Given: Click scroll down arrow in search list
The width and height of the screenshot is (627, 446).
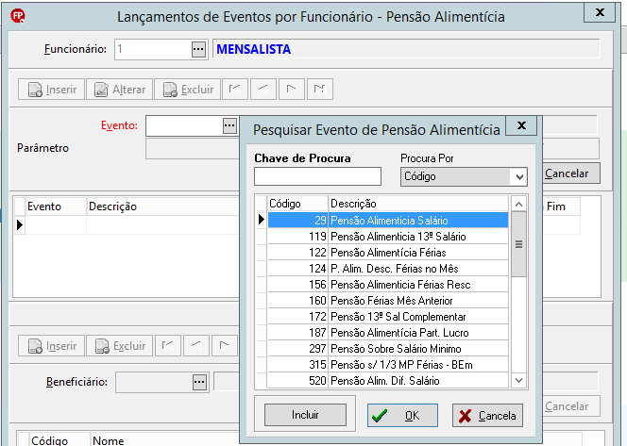Looking at the screenshot, I should [x=518, y=381].
